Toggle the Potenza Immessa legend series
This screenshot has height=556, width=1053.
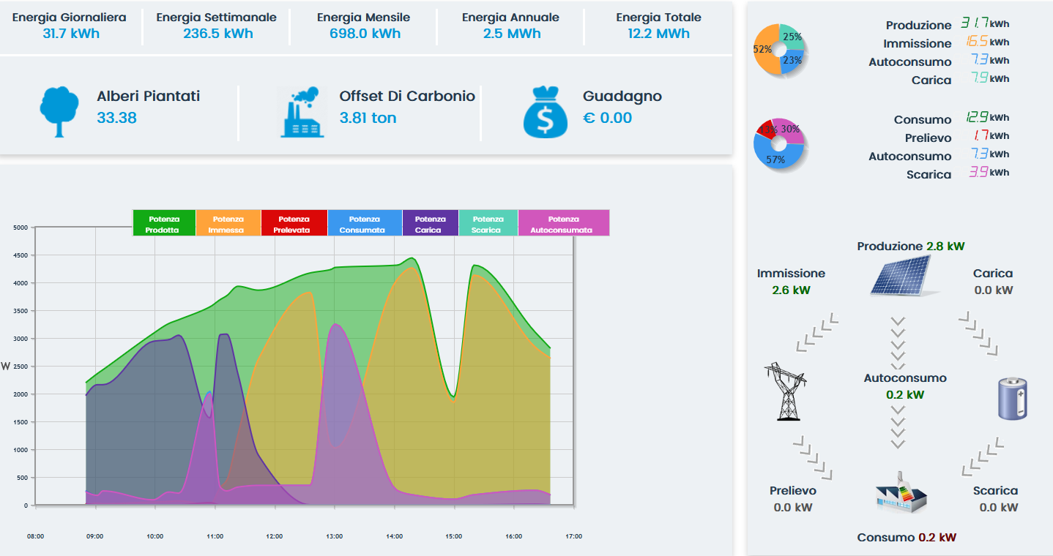pyautogui.click(x=228, y=224)
